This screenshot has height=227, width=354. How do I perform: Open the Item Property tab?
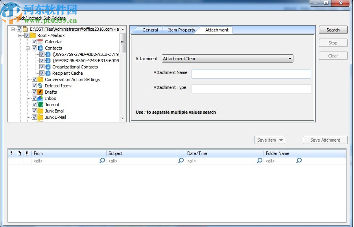[181, 30]
